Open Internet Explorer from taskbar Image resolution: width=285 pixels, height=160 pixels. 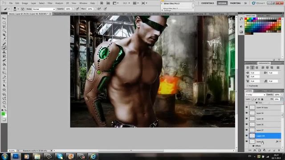(x=93, y=156)
